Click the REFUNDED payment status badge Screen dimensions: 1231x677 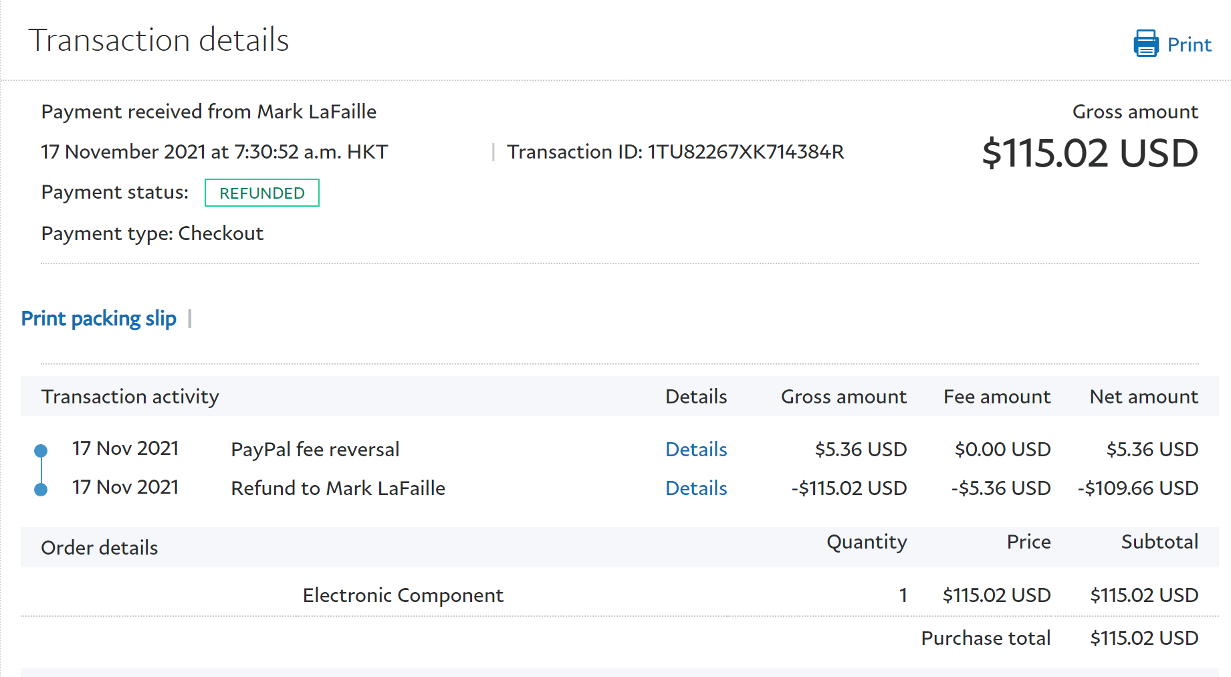click(261, 193)
